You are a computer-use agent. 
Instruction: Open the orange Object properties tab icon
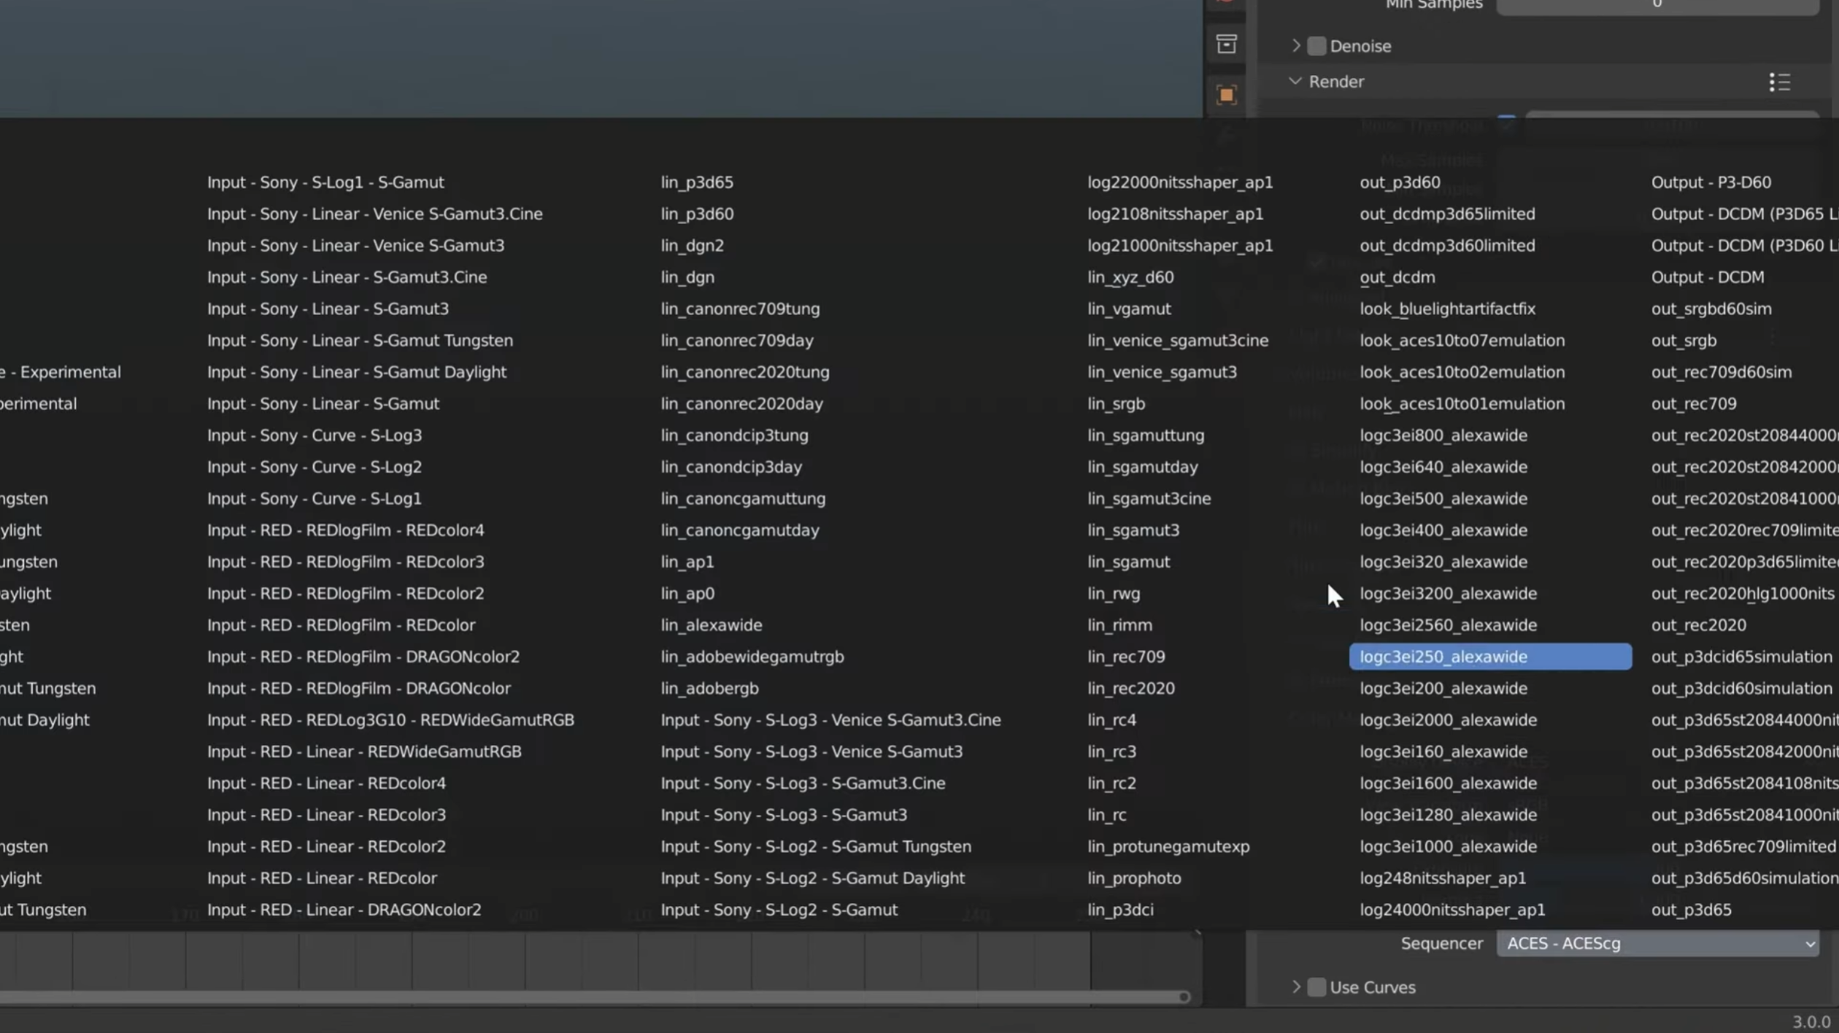(x=1226, y=95)
